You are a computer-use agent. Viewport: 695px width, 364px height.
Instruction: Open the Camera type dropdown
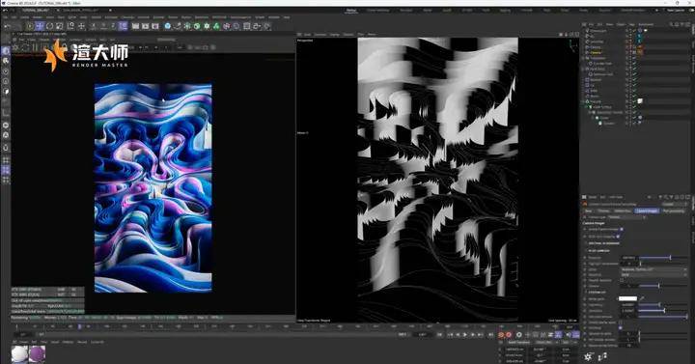(627, 217)
